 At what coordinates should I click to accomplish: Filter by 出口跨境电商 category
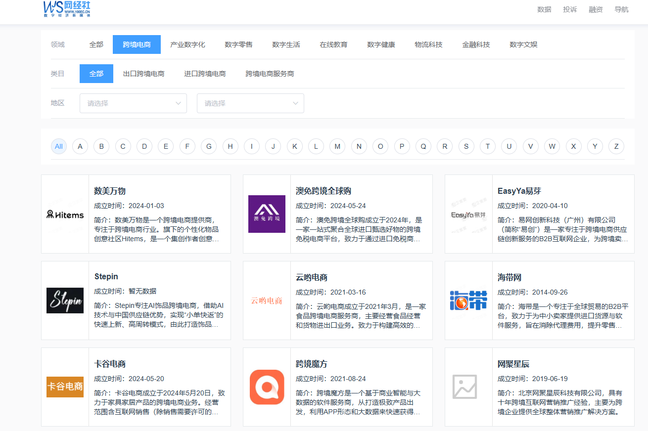[144, 74]
